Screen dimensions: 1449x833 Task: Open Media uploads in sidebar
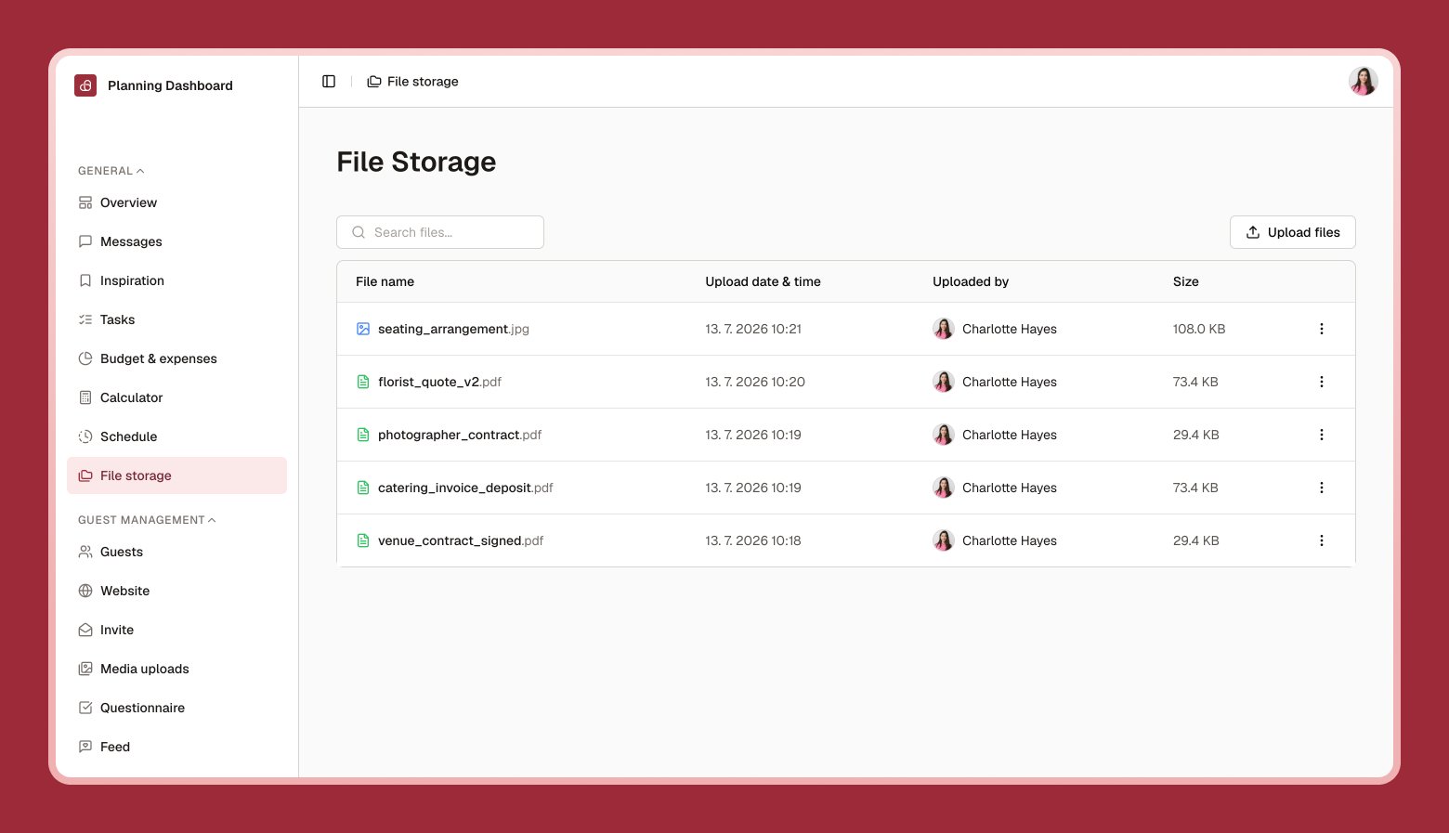click(176, 669)
